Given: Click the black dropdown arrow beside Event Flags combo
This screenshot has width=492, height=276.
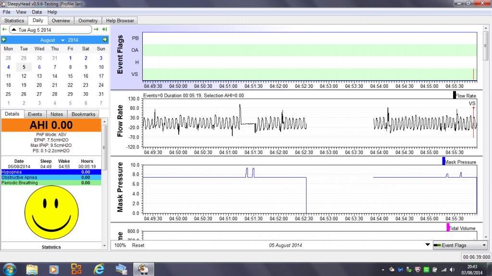Looking at the screenshot, I should coord(427,245).
